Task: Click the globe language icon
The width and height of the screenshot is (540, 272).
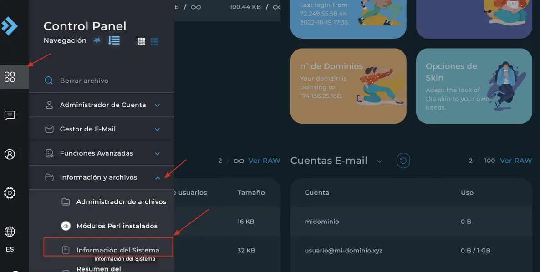Action: tap(10, 232)
